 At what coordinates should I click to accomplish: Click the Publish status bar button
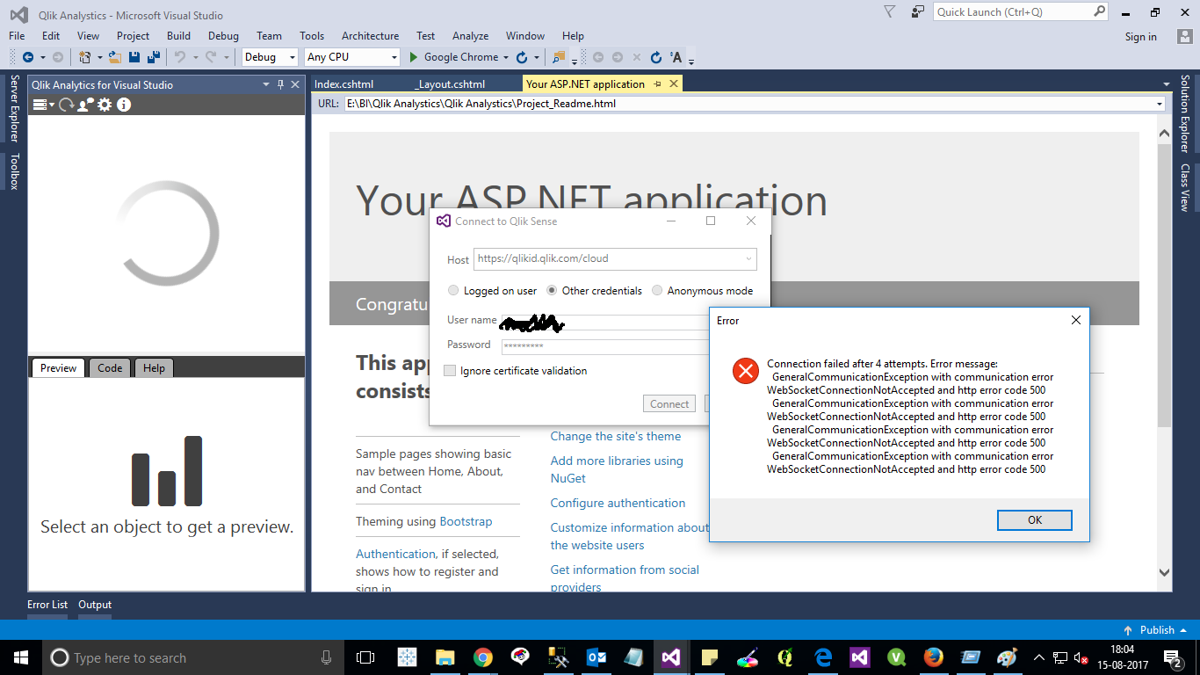(x=1155, y=630)
